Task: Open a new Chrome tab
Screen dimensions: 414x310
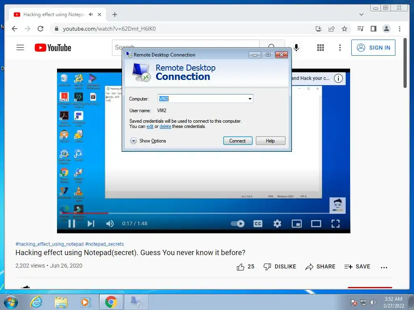Action: click(114, 15)
